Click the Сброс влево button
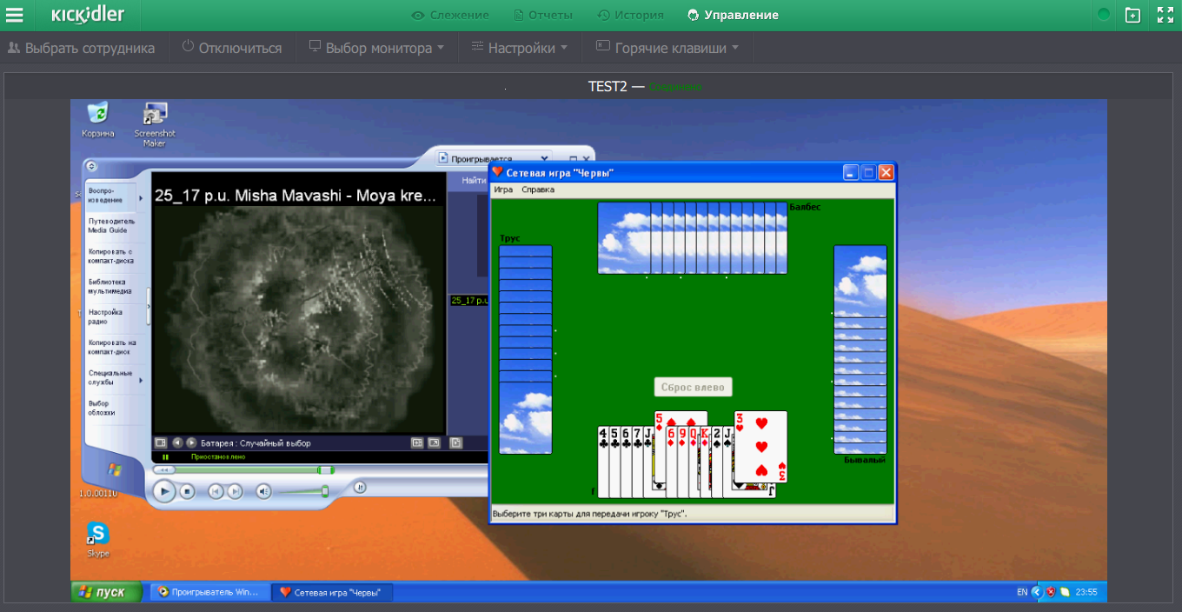The width and height of the screenshot is (1182, 612). click(x=694, y=387)
